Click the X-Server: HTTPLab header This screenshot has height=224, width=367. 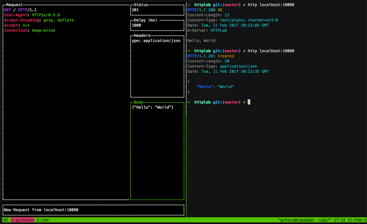[x=207, y=30]
